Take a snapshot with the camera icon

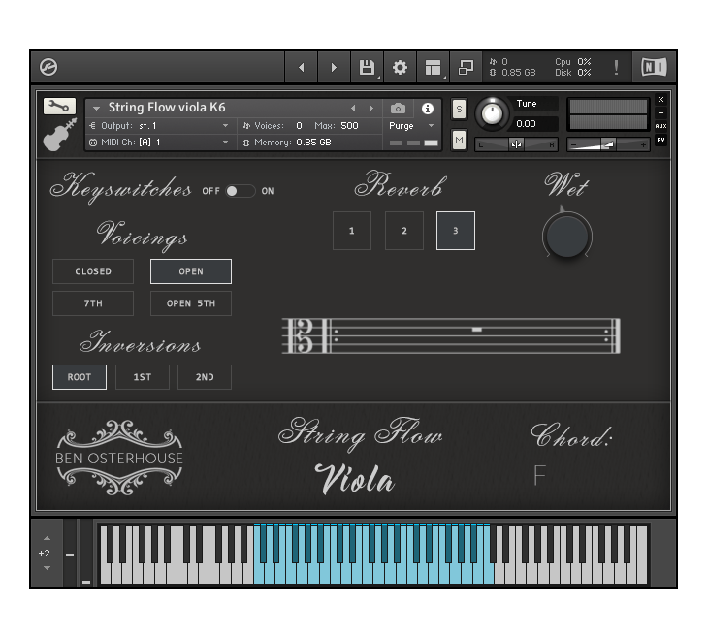(398, 109)
